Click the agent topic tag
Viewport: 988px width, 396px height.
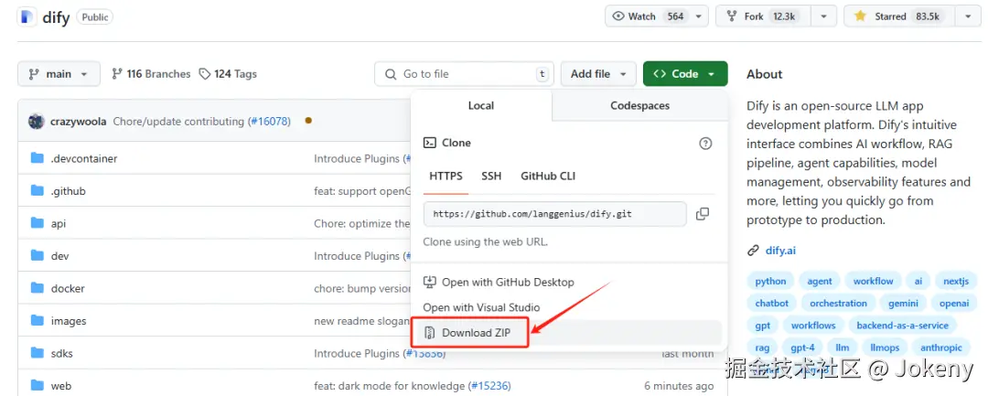click(x=819, y=282)
